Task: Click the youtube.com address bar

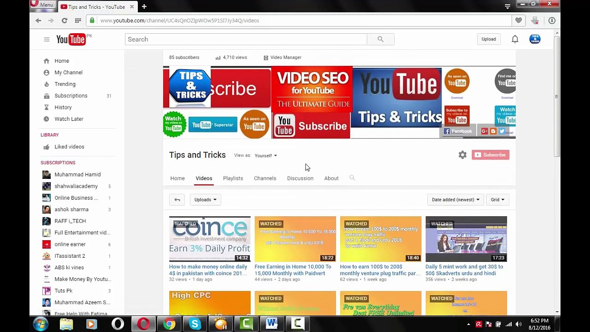Action: (300, 20)
